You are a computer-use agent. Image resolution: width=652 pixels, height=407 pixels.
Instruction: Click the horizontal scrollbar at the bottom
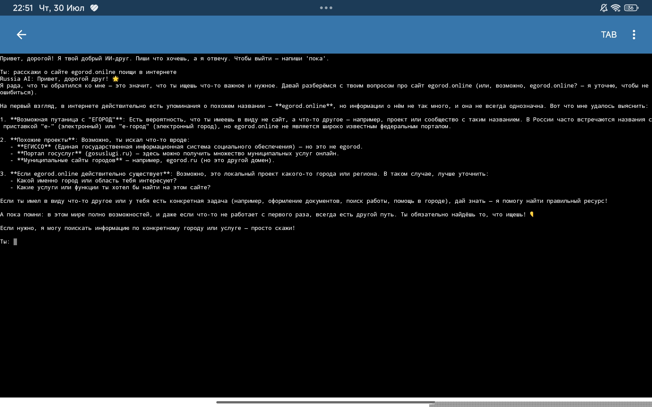tap(325, 402)
